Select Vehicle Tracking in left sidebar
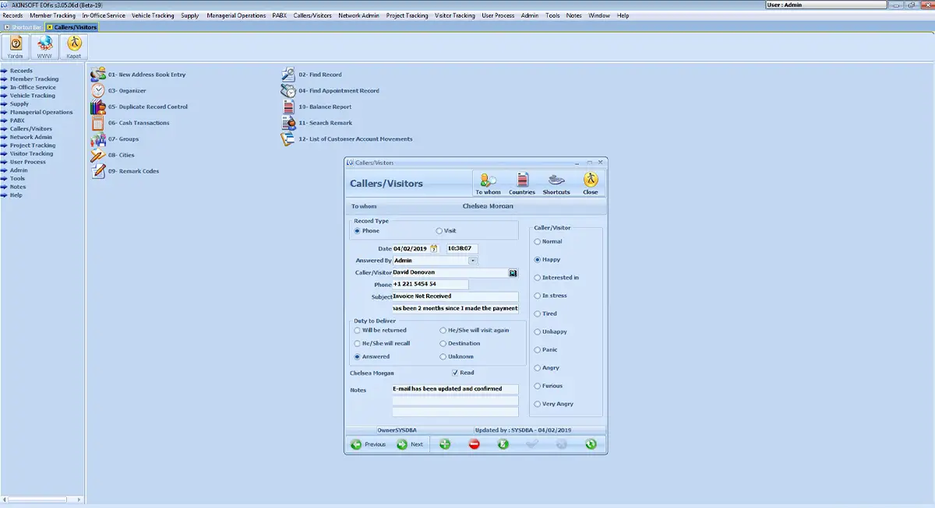Viewport: 935px width, 508px height. coord(32,96)
